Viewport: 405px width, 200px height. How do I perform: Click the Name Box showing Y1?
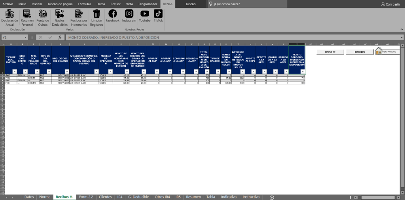click(13, 38)
